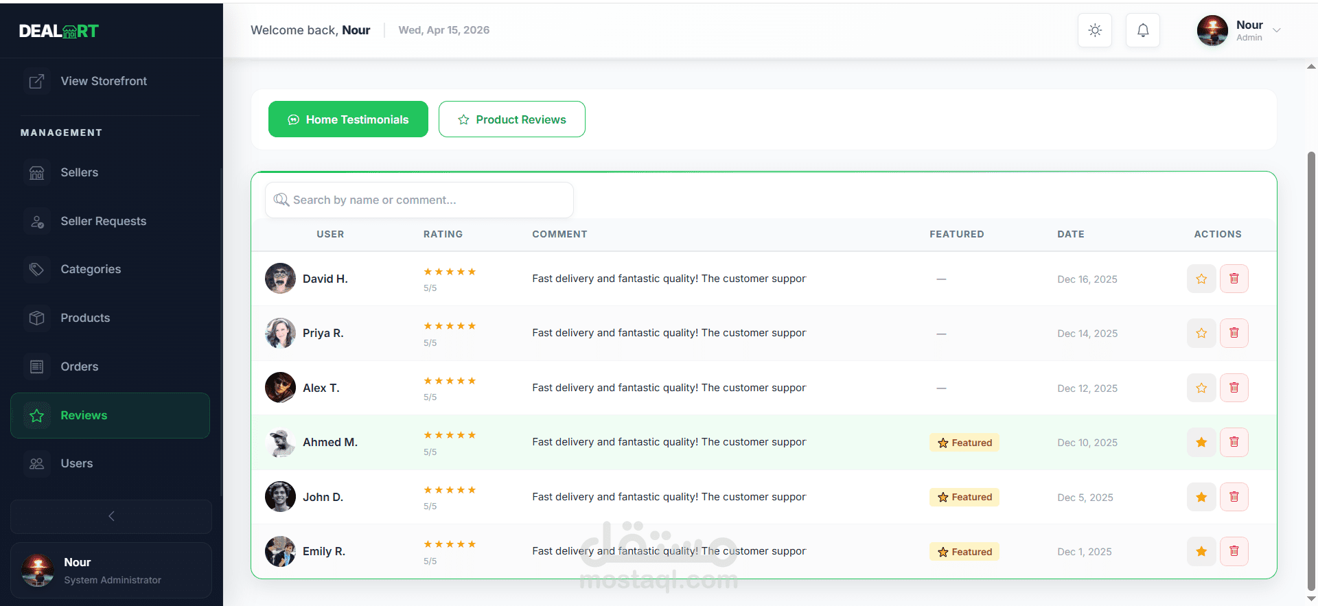The image size is (1318, 606).
Task: Expand the Nour Admin profile dropdown chevron
Action: click(1277, 30)
